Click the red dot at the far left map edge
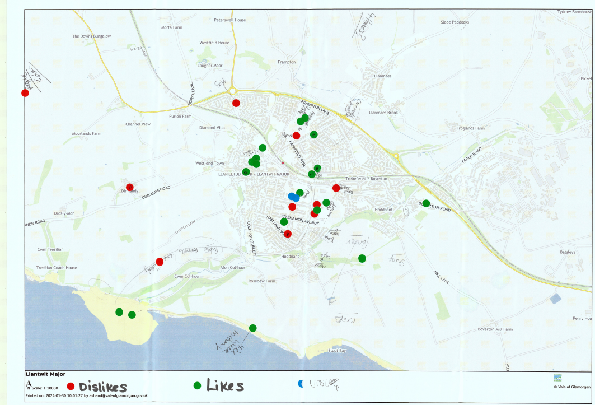 pos(25,93)
